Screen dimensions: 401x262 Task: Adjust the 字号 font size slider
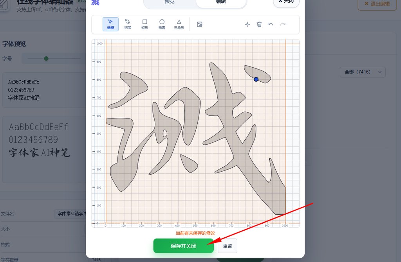pyautogui.click(x=47, y=58)
